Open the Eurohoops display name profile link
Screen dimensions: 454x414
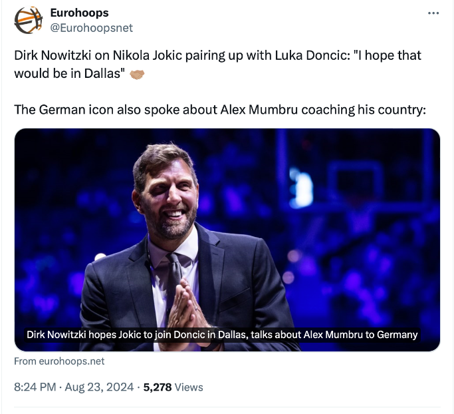79,13
